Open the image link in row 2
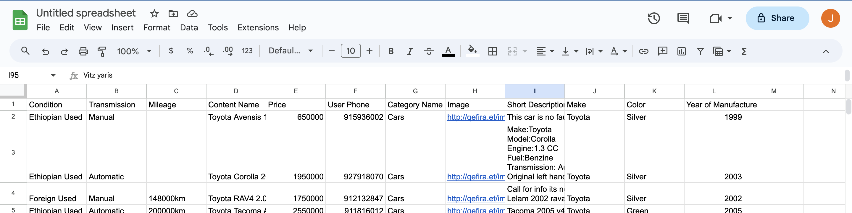The height and width of the screenshot is (213, 852). click(476, 117)
